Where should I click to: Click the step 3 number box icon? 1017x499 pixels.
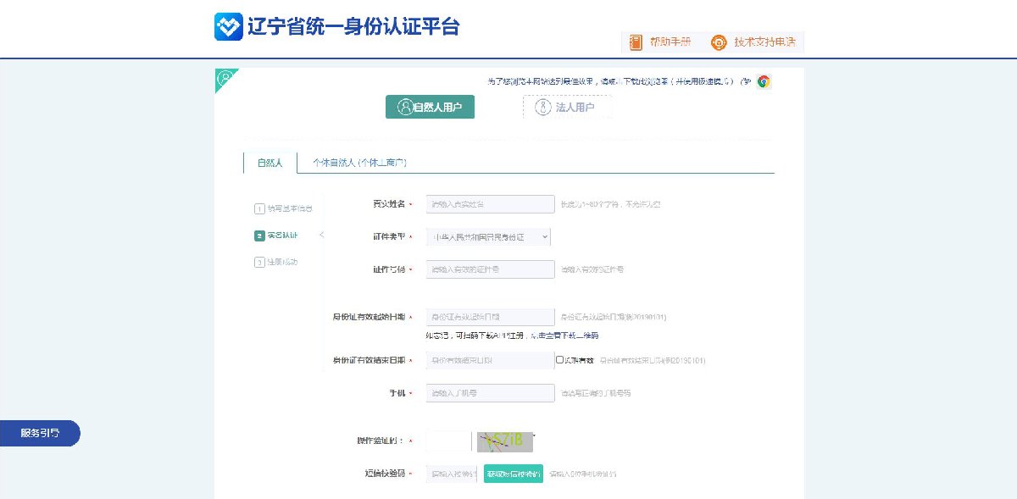tap(259, 263)
